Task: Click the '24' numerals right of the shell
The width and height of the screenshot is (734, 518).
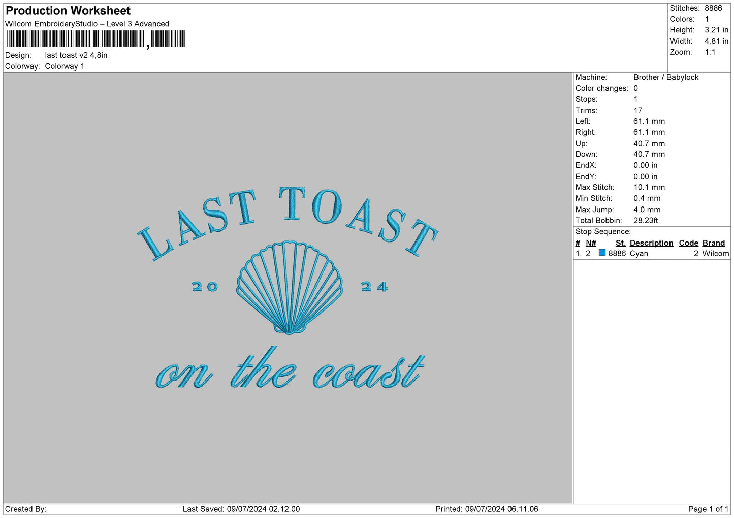Action: [374, 287]
